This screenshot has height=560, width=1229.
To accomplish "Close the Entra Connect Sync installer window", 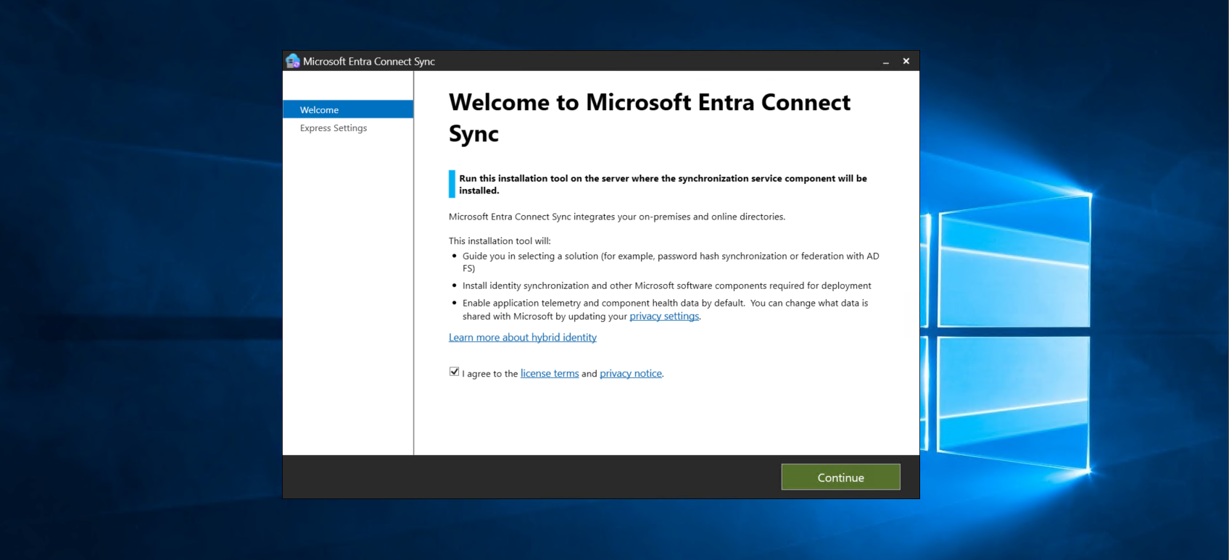I will tap(906, 62).
